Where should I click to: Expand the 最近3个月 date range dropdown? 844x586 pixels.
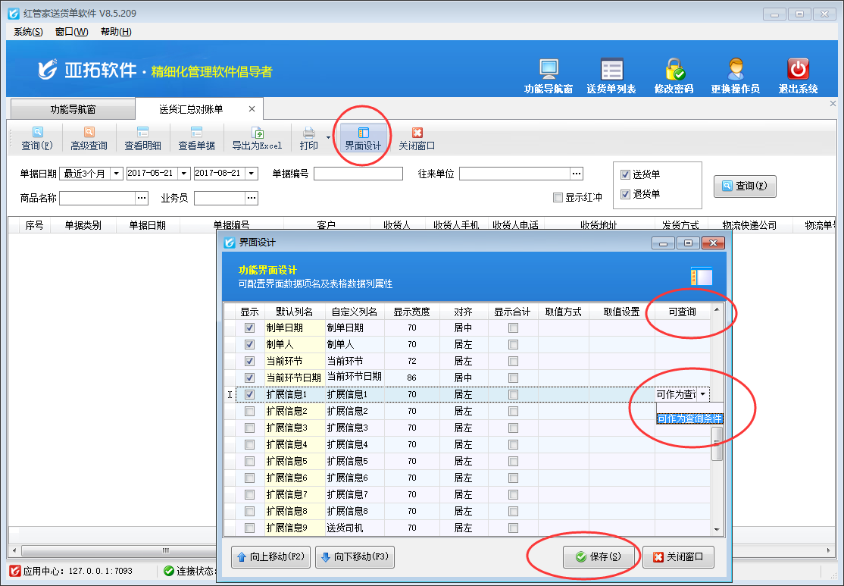(x=117, y=174)
